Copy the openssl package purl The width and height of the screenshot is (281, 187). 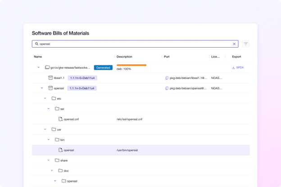pos(167,88)
